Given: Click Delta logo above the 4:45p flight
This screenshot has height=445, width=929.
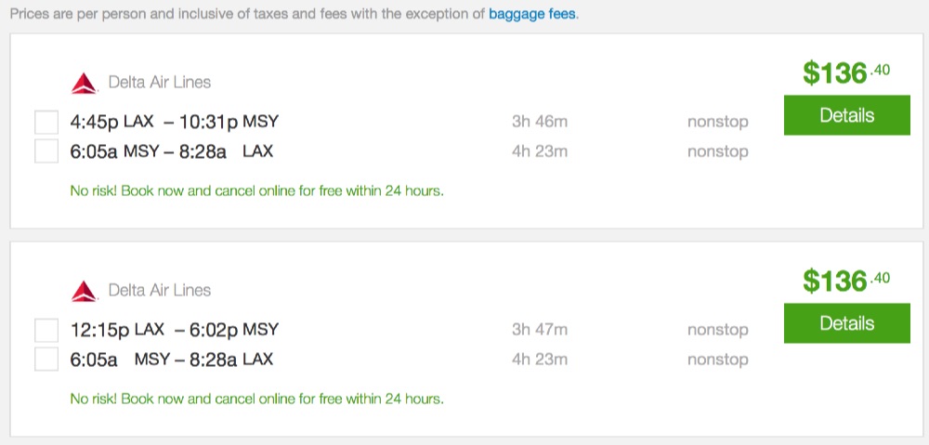Looking at the screenshot, I should 84,84.
